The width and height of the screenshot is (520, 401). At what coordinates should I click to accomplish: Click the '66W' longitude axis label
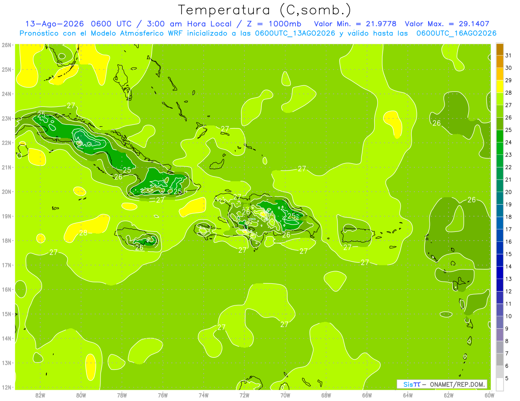pos(367,395)
